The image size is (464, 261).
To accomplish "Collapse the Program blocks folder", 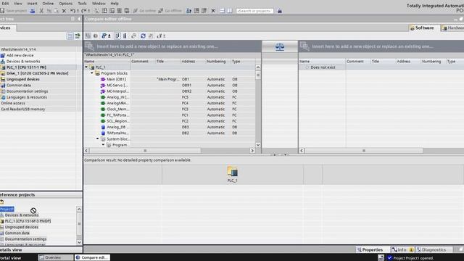I will tap(92, 73).
